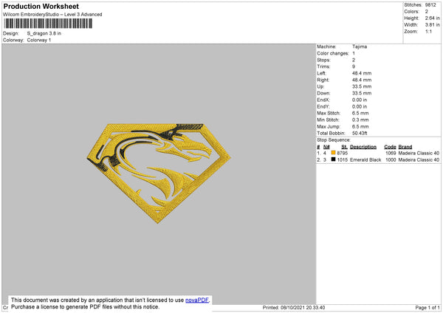443x313 pixels.
Task: Click the Min Stitch value 0.3 mm
Action: coord(360,120)
